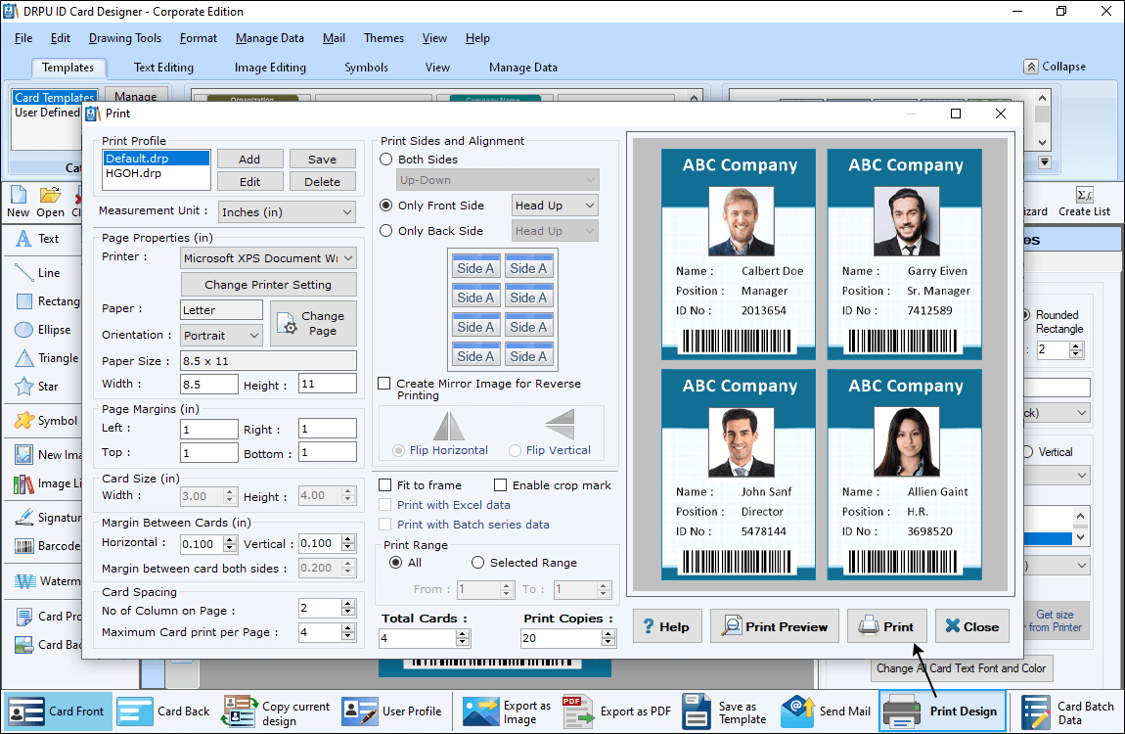Screen dimensions: 1125x734
Task: Choose Selected Range radio button
Action: pos(477,563)
